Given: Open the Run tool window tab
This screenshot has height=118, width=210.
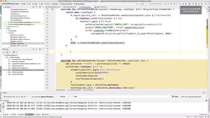Looking at the screenshot, I should [x=6, y=114].
